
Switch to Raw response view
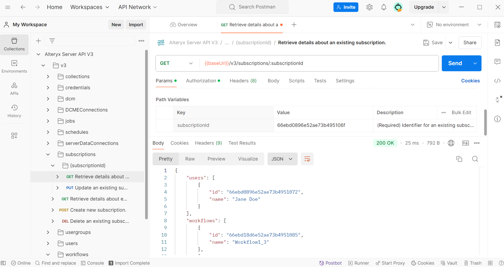point(190,159)
